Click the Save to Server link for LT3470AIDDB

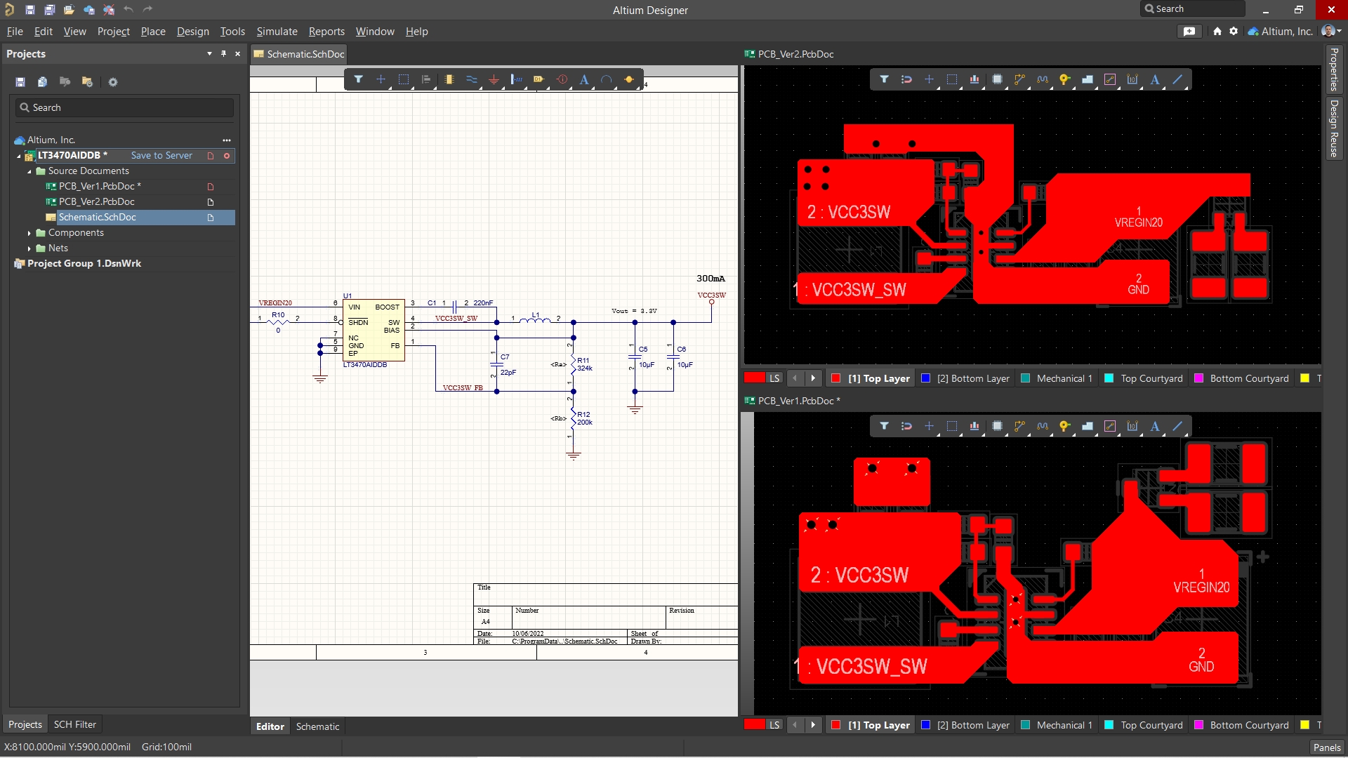[161, 155]
